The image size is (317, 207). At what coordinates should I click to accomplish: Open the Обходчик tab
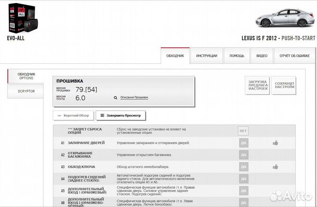point(175,56)
